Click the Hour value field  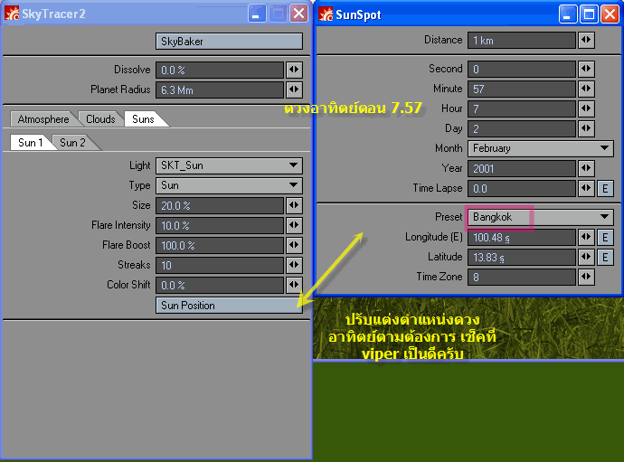522,109
